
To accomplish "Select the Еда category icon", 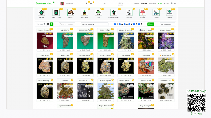I will tap(98, 13).
